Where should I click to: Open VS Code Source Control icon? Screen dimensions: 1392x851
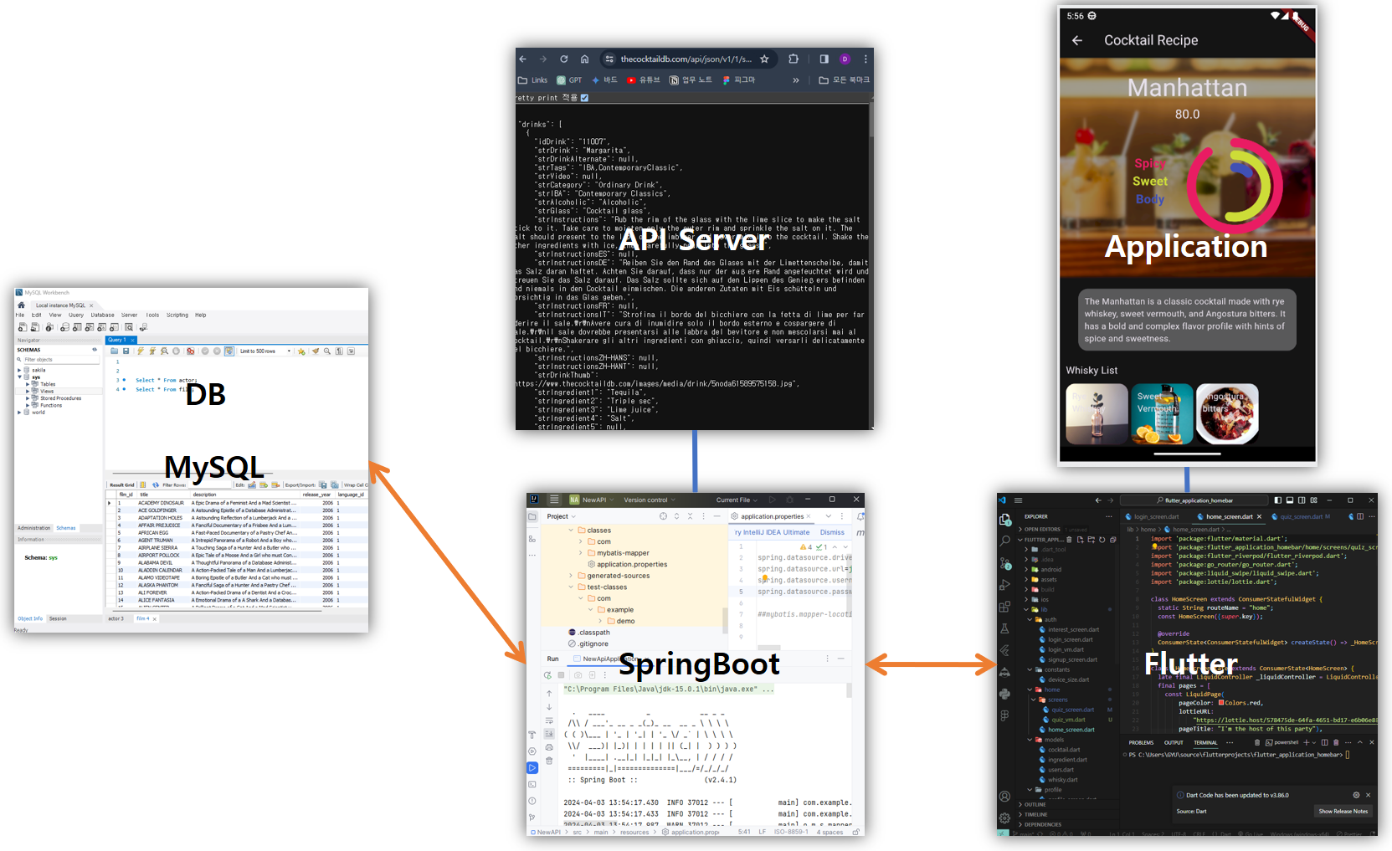click(1005, 563)
